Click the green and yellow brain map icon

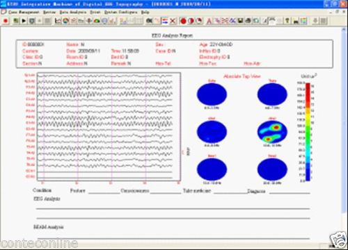(97, 21)
